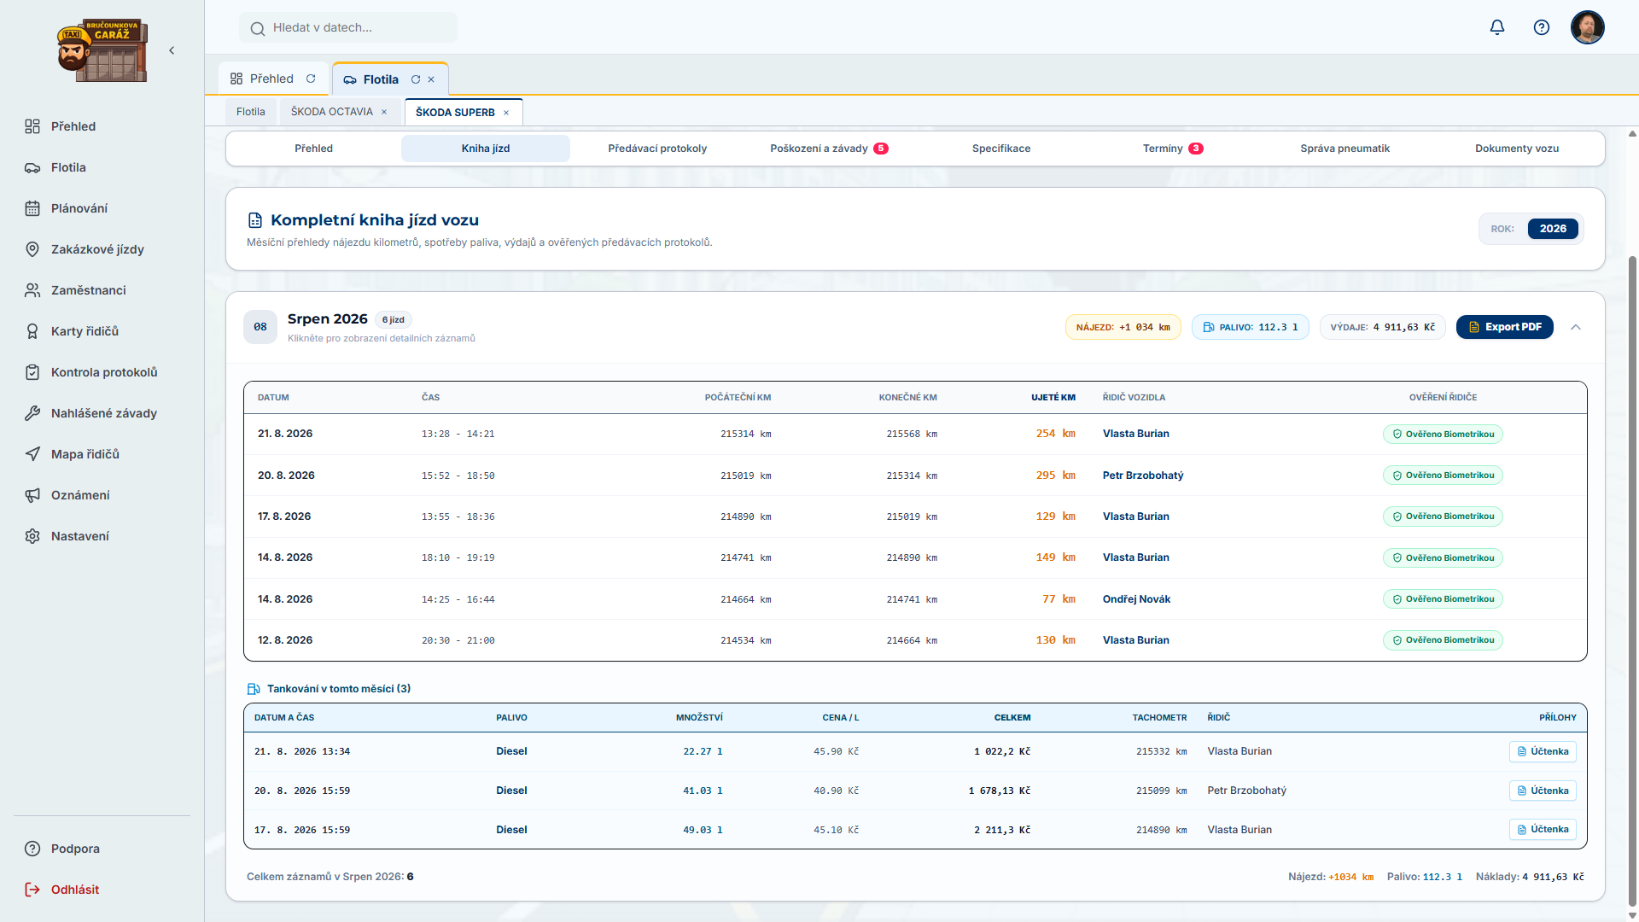Click the search field Hledat v datech
Viewport: 1639px width, 922px height.
tap(348, 27)
